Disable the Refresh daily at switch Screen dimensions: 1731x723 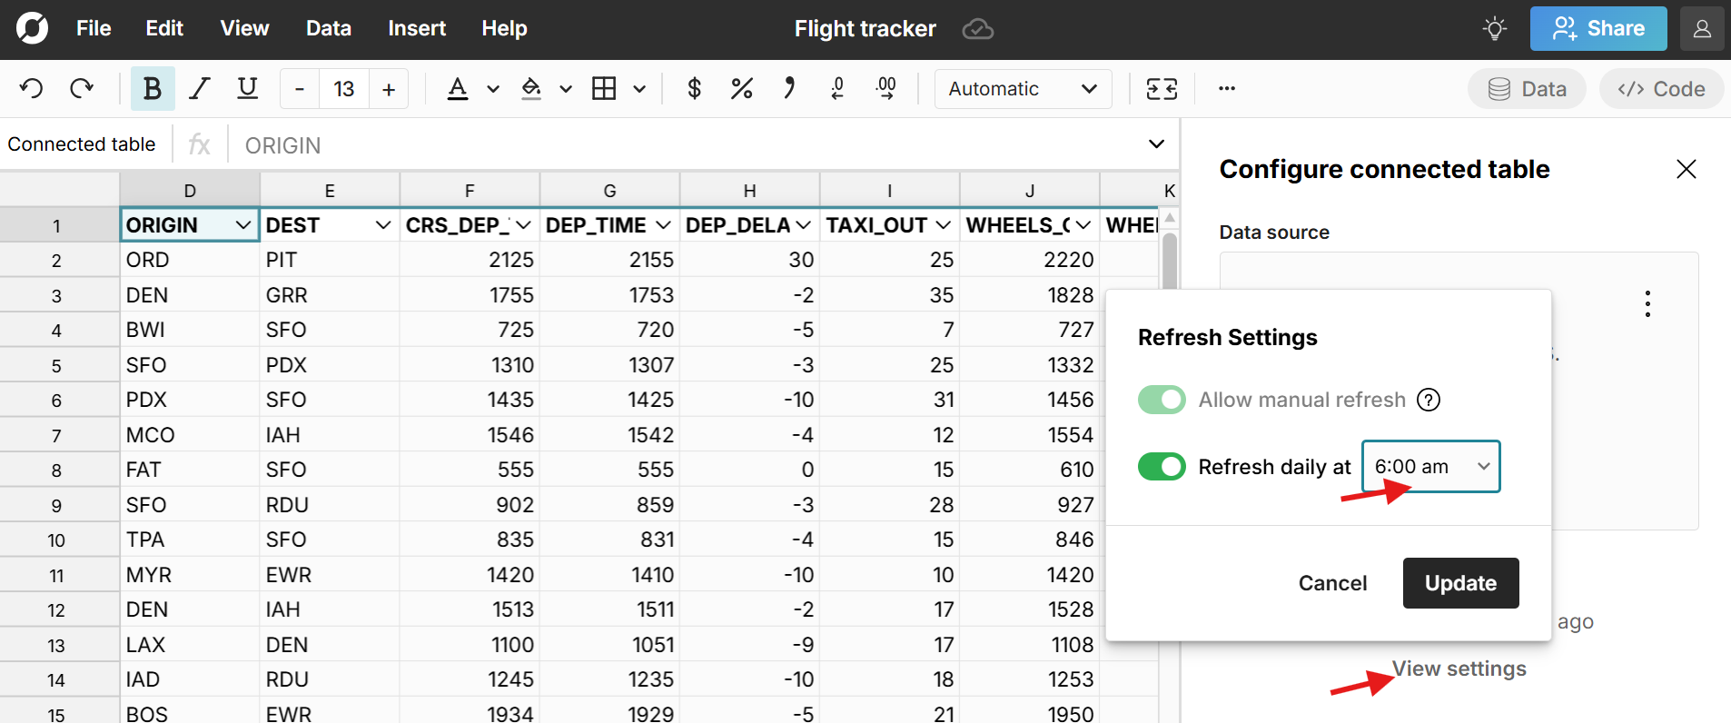1162,467
